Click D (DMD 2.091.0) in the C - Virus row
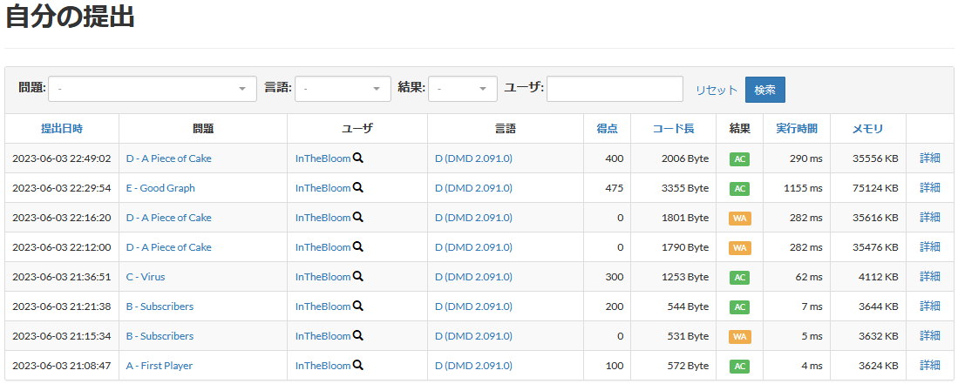The width and height of the screenshot is (958, 384). click(x=473, y=277)
